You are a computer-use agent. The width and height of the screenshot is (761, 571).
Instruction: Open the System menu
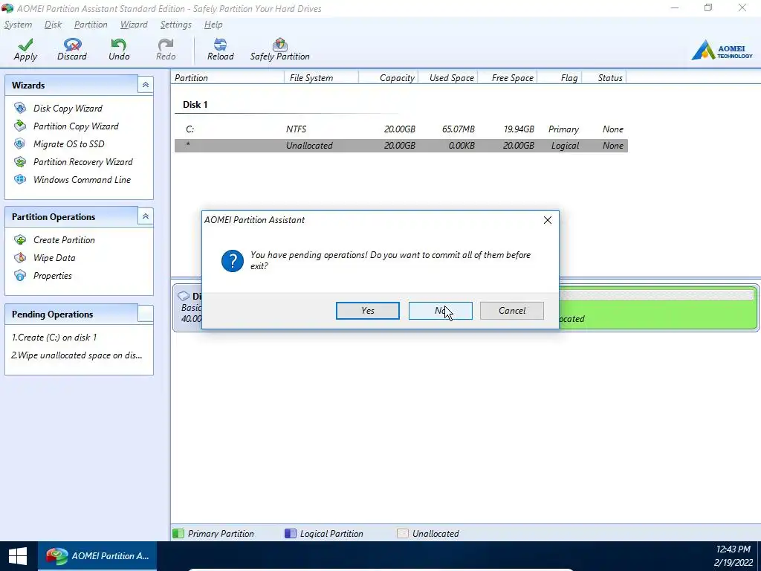point(18,25)
